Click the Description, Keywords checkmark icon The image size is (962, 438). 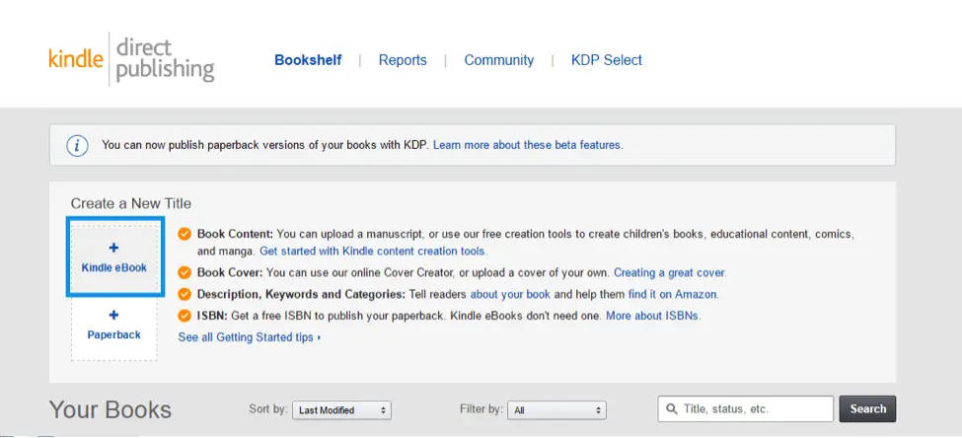point(185,294)
